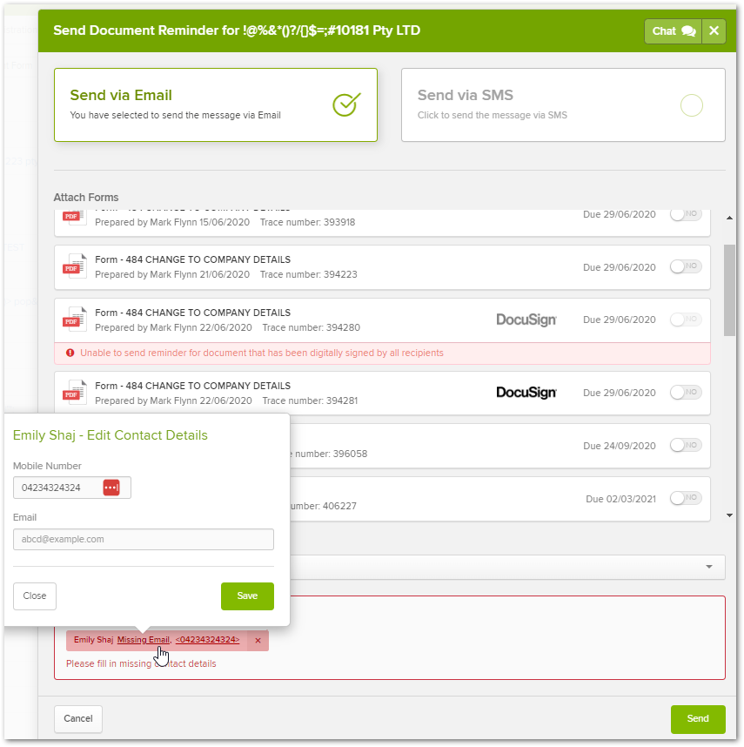Remove Emily Shaj recipient tag with x

(258, 640)
